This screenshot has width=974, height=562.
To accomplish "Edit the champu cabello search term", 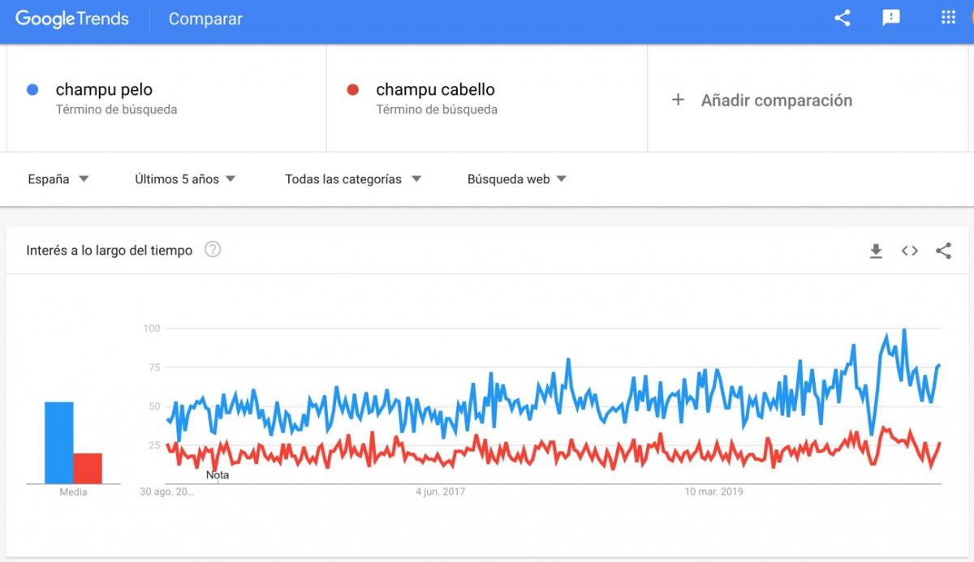I will (435, 90).
